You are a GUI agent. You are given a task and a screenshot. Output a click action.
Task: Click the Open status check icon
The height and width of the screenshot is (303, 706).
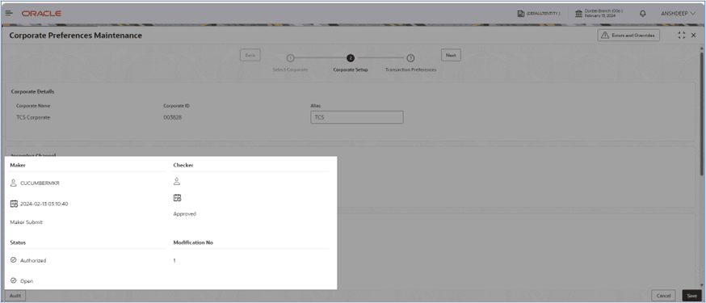click(14, 280)
